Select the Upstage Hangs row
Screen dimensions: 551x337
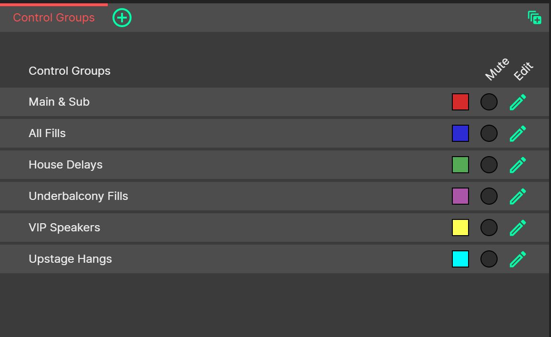click(x=191, y=259)
